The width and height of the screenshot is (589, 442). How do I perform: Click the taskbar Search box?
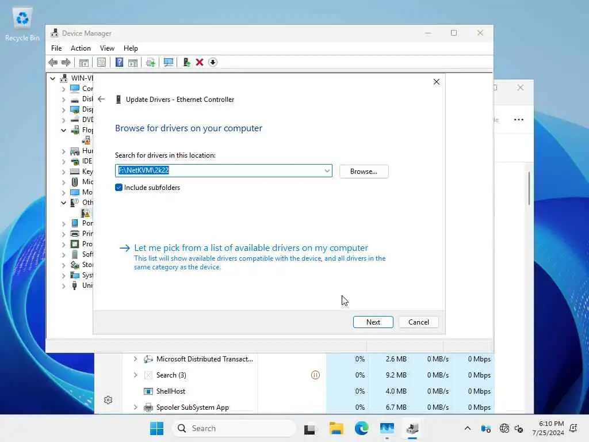(234, 428)
